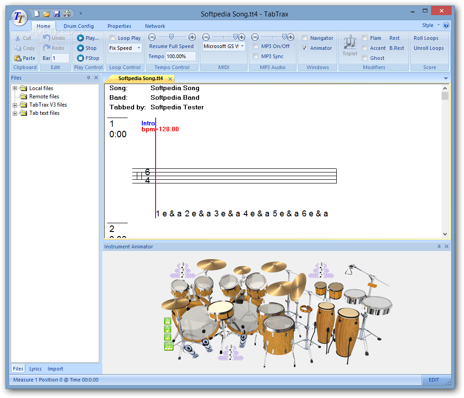Cut the selection with the scissors

[x=23, y=38]
